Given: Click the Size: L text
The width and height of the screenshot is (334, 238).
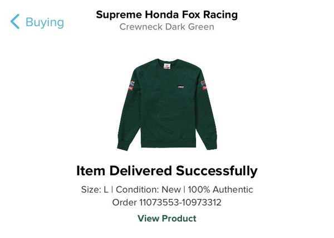Looking at the screenshot, I should pyautogui.click(x=95, y=189).
